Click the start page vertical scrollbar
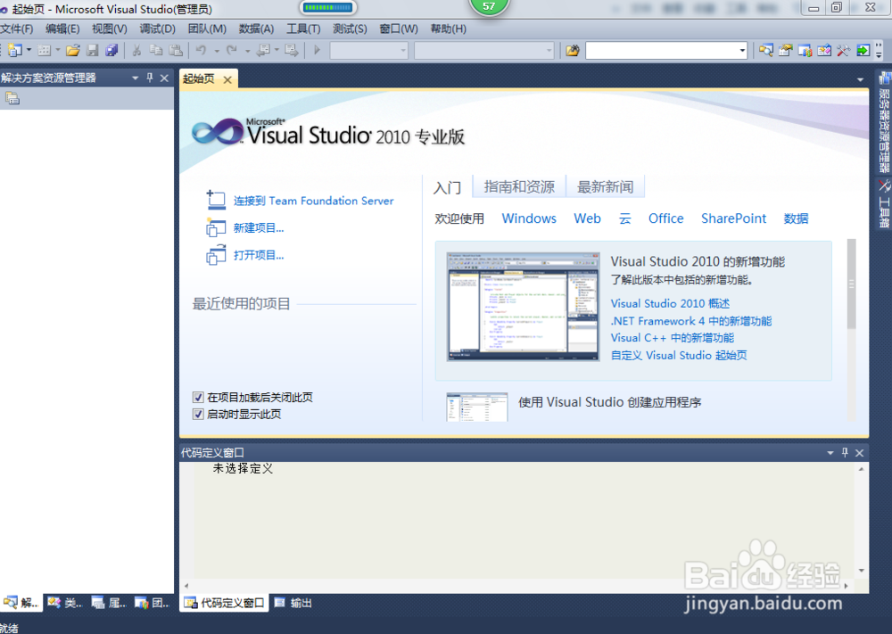 (851, 330)
